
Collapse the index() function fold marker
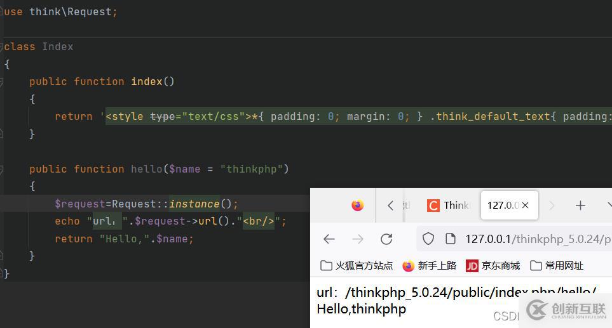click(x=1, y=82)
